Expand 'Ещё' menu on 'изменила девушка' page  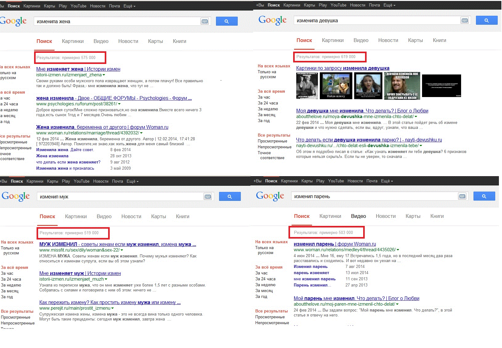pyautogui.click(x=390, y=5)
